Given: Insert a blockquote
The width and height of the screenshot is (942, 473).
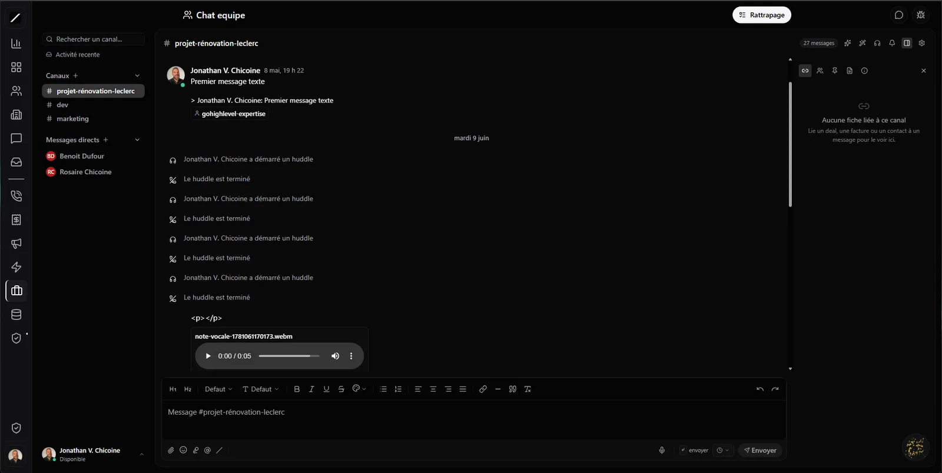Looking at the screenshot, I should click(x=513, y=389).
